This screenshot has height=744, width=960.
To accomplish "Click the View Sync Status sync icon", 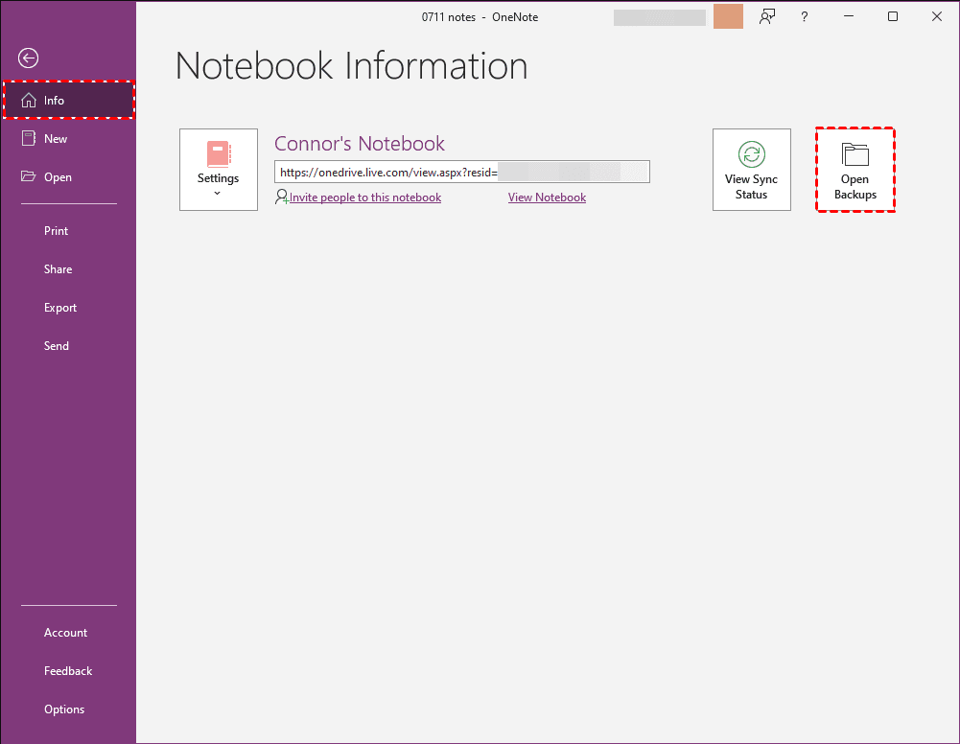I will 752,156.
